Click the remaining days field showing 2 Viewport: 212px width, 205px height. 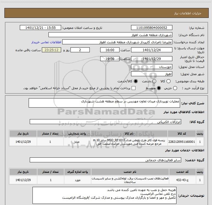[x=80, y=50]
